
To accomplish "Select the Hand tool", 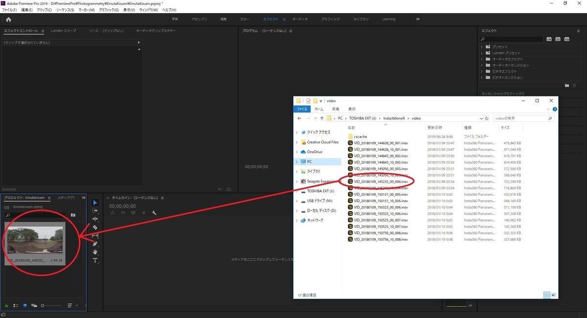I will (95, 252).
